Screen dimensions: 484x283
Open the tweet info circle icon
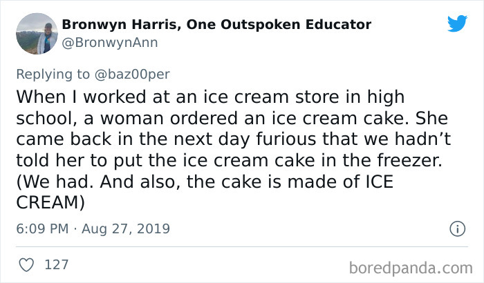tap(456, 228)
